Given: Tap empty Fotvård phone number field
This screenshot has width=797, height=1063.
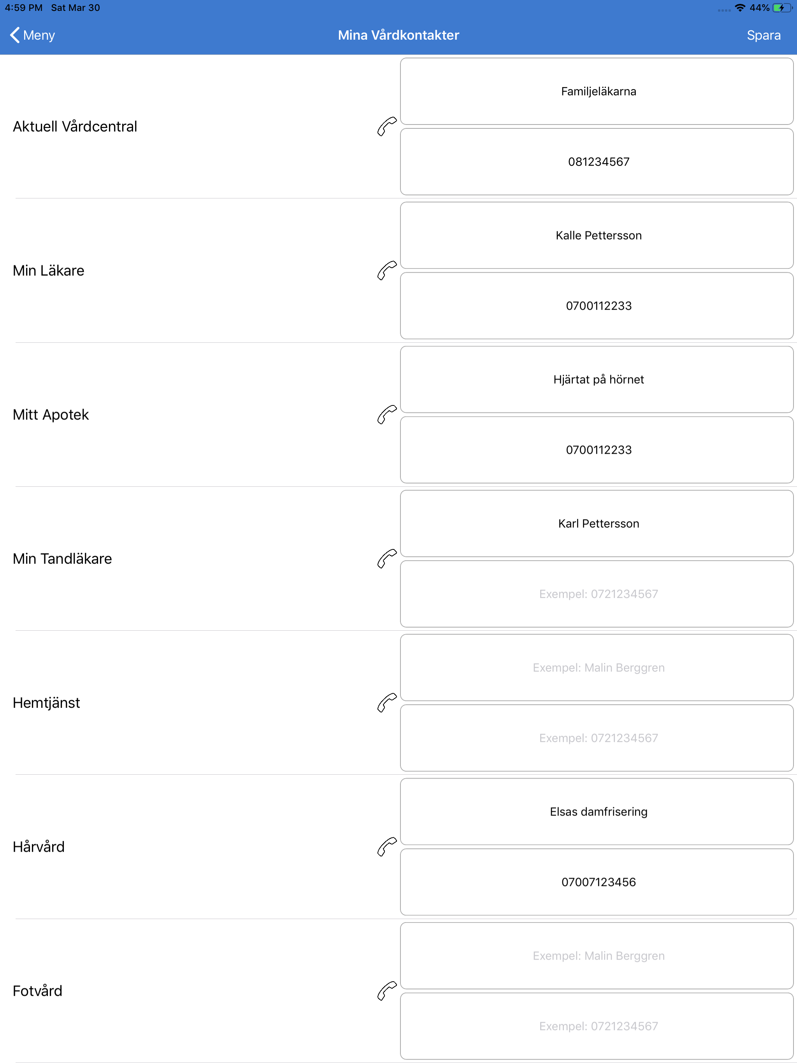Looking at the screenshot, I should 597,1026.
